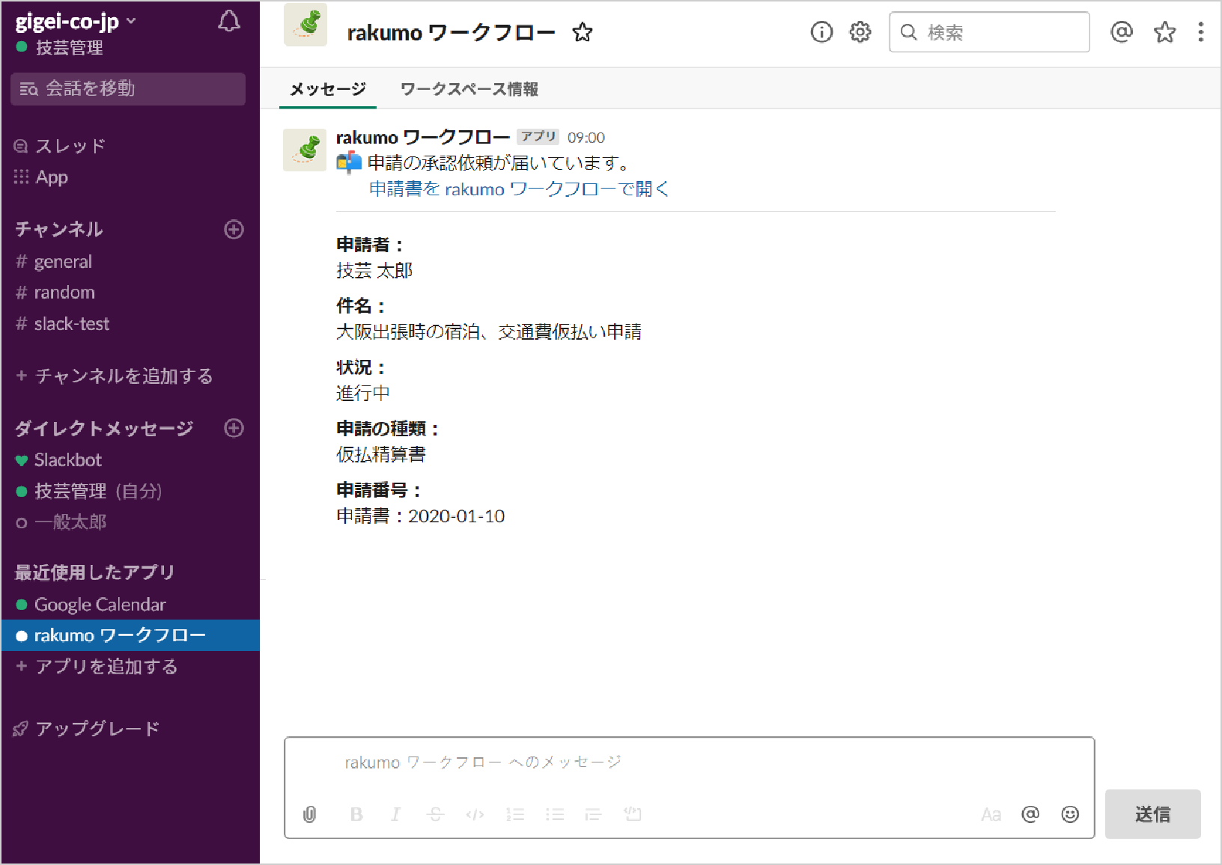Insert a blockquote
This screenshot has width=1222, height=865.
(x=593, y=814)
